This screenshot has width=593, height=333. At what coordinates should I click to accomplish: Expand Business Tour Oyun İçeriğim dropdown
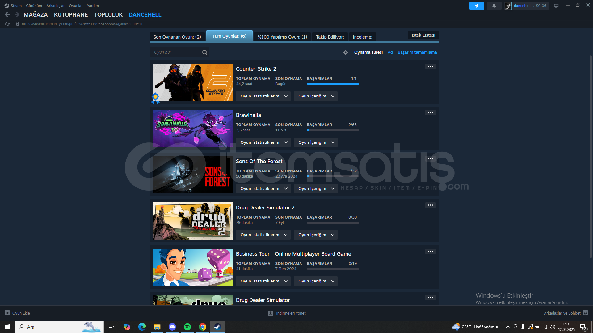pos(316,281)
